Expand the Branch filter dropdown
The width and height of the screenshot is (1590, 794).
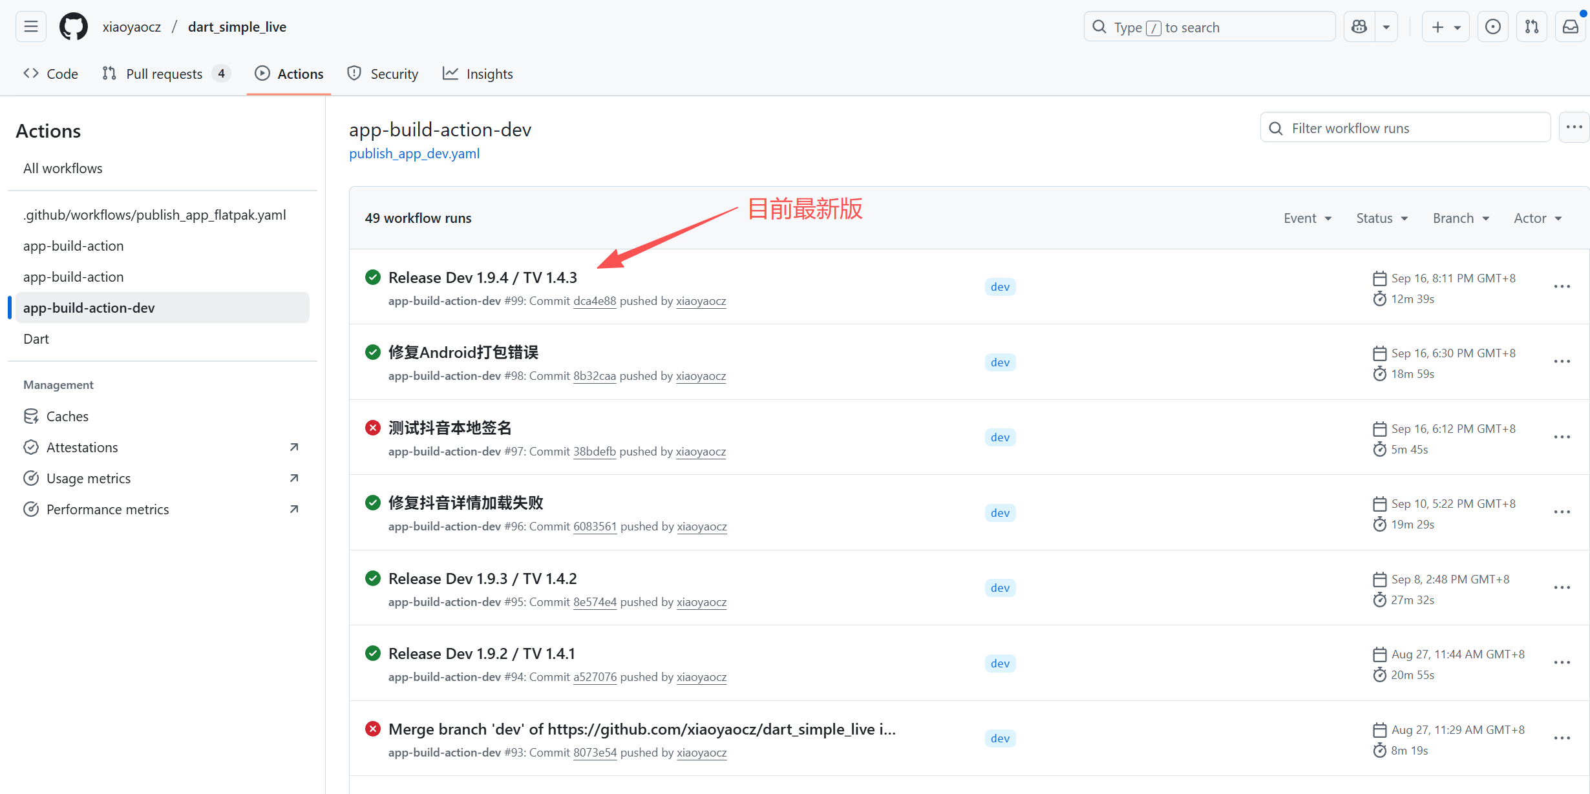pos(1461,218)
